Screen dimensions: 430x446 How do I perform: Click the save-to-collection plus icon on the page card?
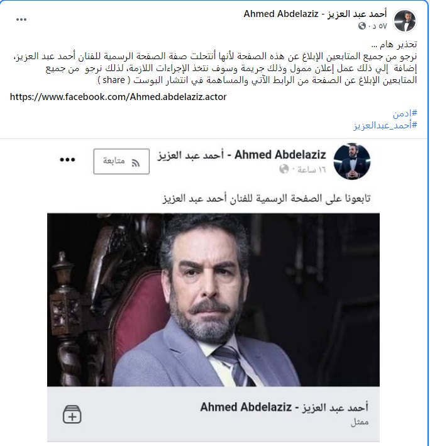click(72, 415)
